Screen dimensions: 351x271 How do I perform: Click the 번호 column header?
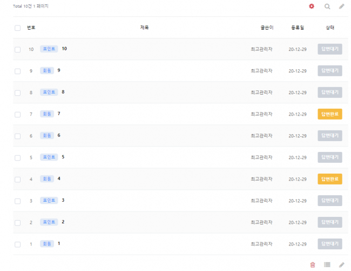tap(31, 28)
